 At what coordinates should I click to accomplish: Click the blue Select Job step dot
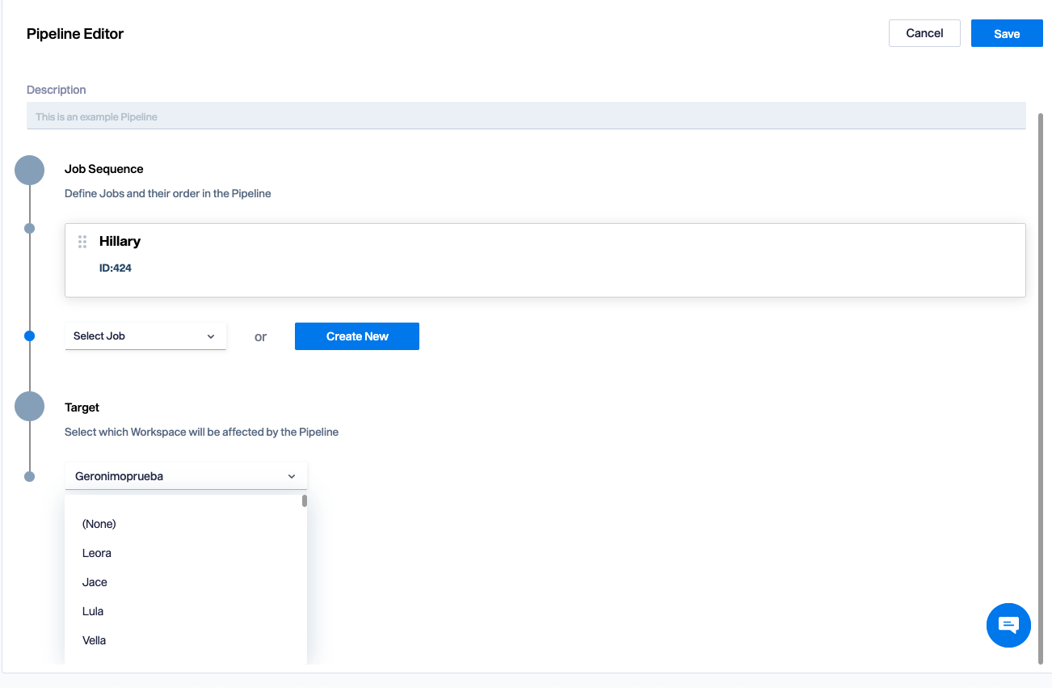point(30,336)
